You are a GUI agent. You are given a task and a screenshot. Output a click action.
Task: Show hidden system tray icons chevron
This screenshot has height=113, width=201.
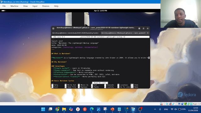[155, 109]
